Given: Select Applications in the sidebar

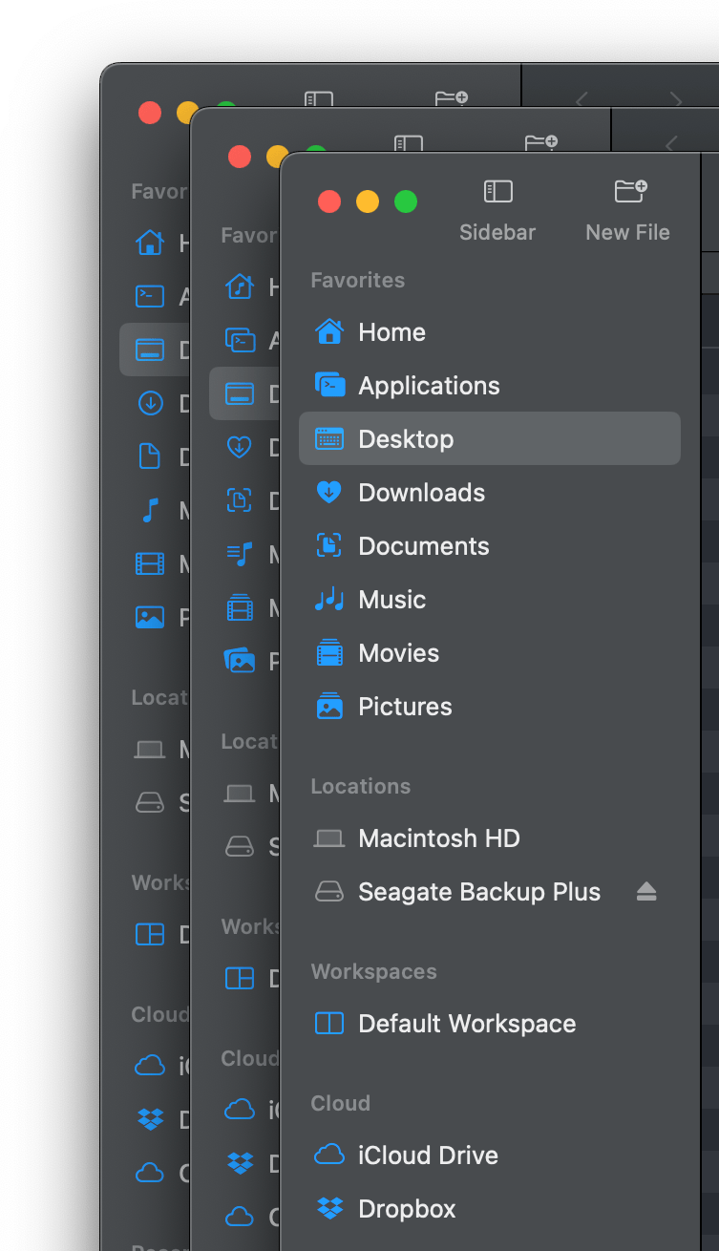Looking at the screenshot, I should pos(429,386).
